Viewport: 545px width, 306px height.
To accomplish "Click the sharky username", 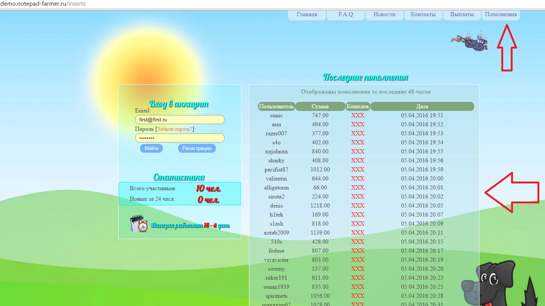I will click(x=276, y=161).
